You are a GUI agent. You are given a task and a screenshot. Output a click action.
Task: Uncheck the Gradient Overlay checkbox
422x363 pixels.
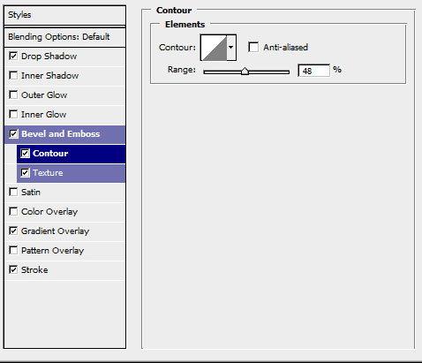click(x=13, y=231)
